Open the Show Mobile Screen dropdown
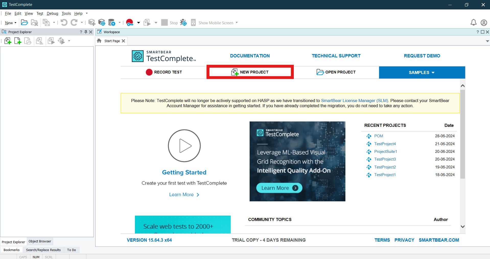Viewport: 490px width, 259px height. coord(237,23)
